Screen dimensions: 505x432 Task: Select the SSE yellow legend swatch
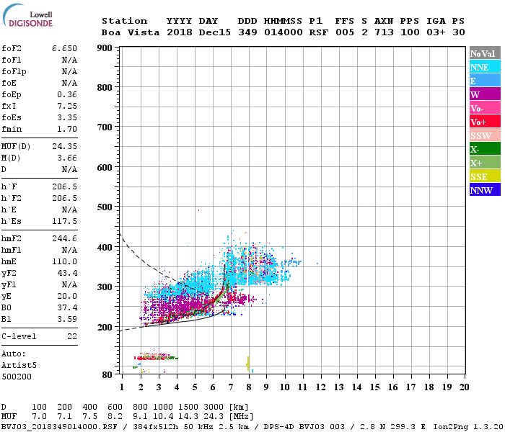pos(485,176)
